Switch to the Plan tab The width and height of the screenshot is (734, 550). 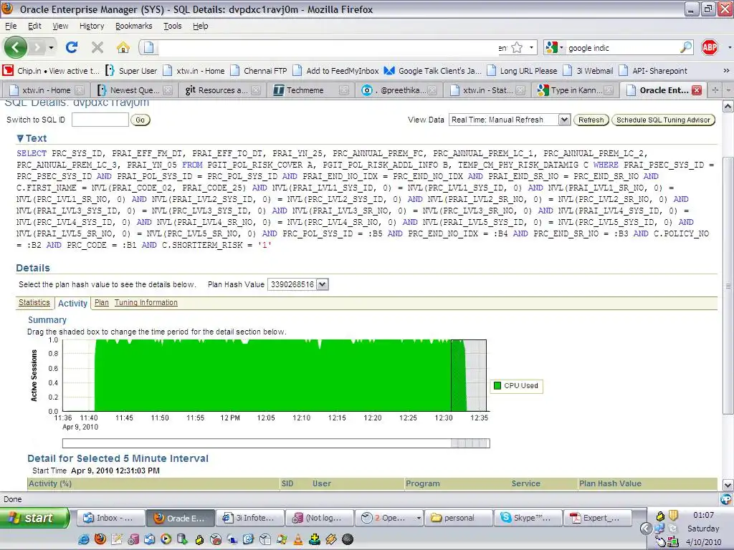(102, 303)
